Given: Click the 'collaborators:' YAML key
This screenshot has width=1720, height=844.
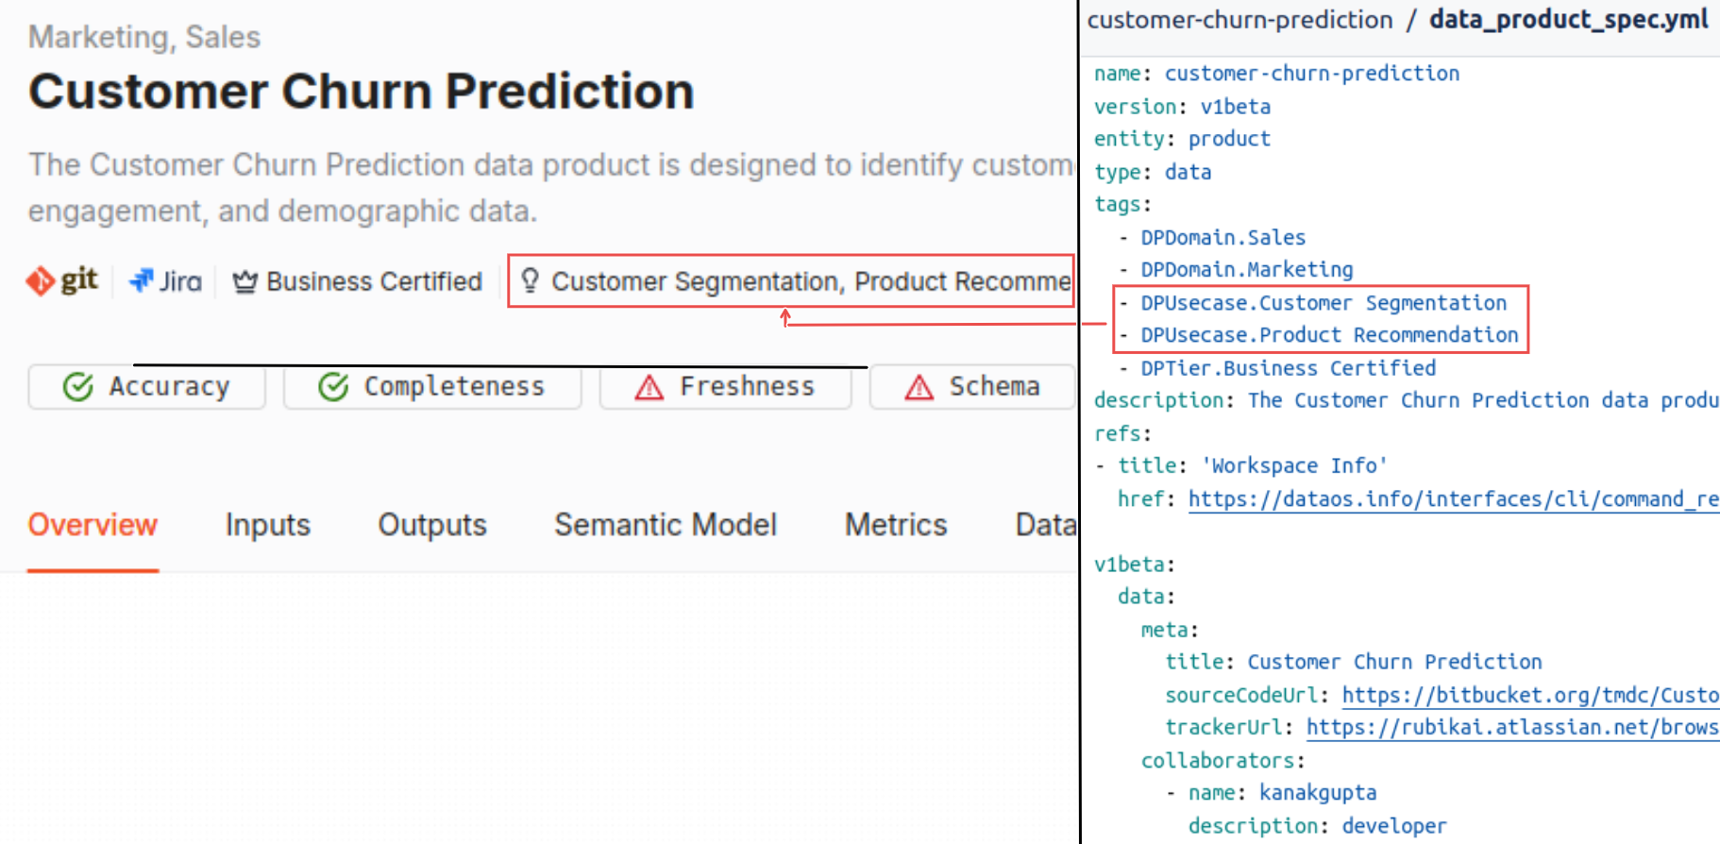Looking at the screenshot, I should 1223,761.
